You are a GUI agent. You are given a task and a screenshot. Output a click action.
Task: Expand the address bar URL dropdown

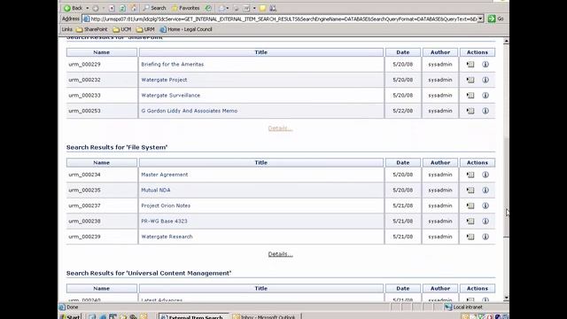click(480, 19)
